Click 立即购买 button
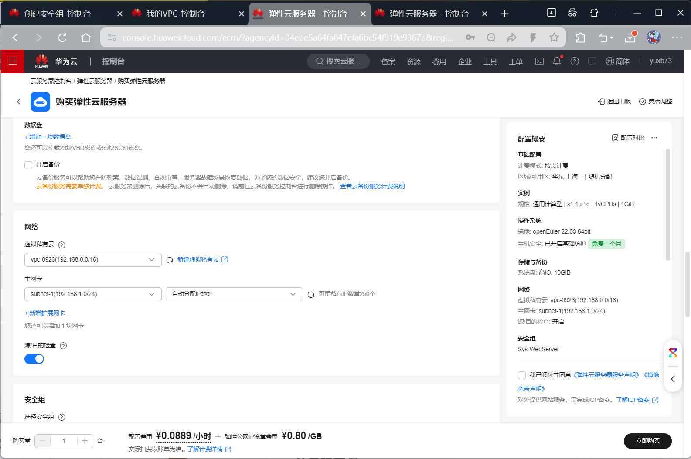Screen dimensions: 691x459 tap(647, 441)
